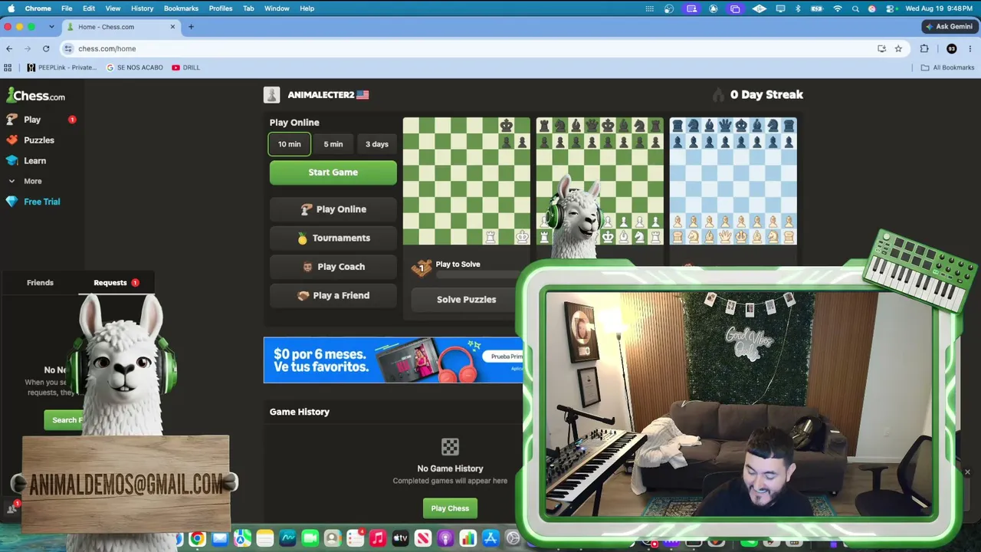Screen dimensions: 981x552
Task: Open the DRILL bookmark
Action: tap(186, 67)
